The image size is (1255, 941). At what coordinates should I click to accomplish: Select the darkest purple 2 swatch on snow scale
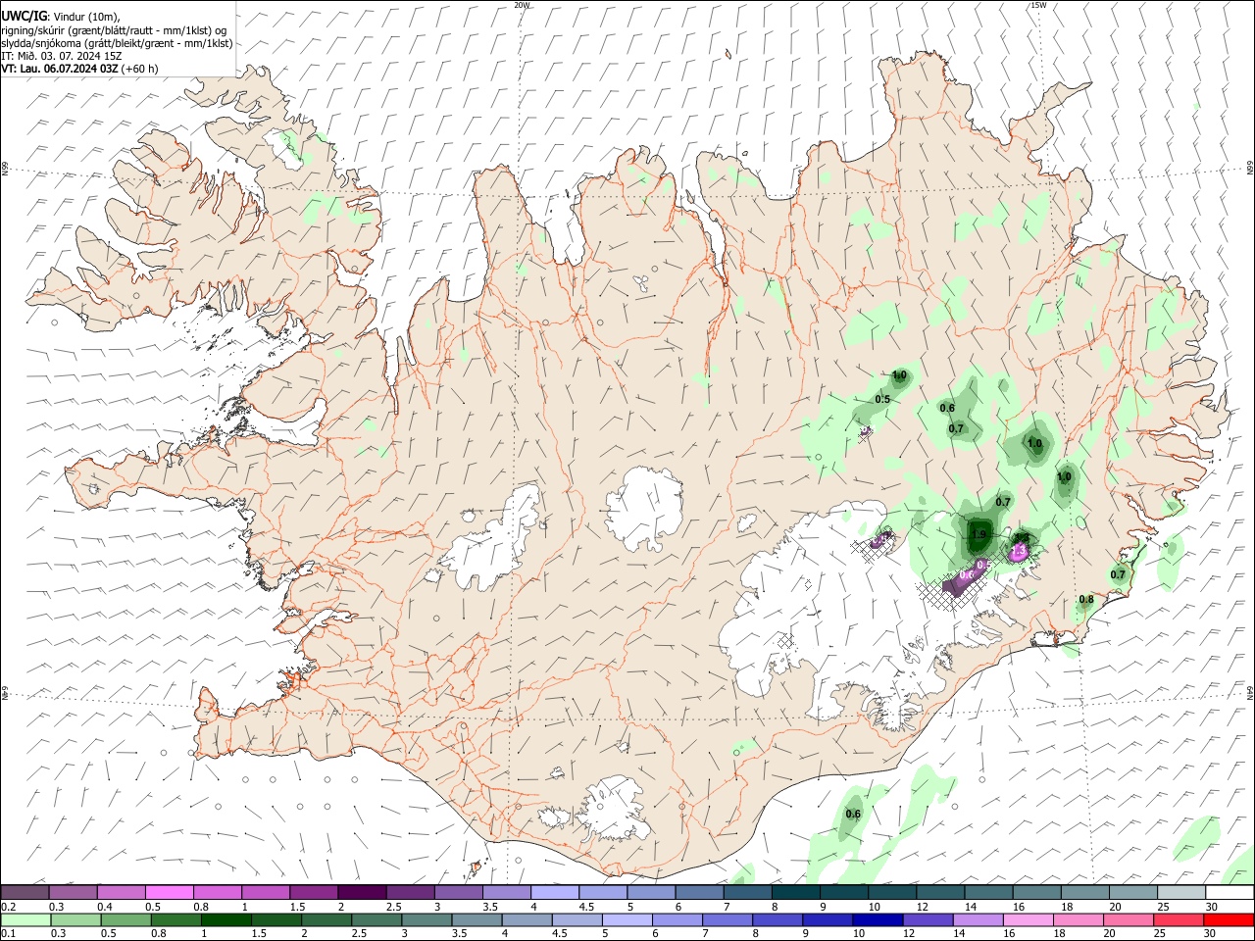click(x=361, y=893)
